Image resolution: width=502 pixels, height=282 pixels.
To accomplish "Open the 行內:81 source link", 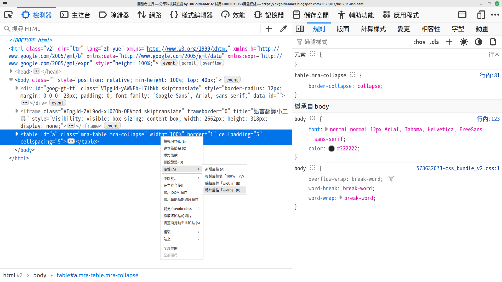I will (x=490, y=75).
